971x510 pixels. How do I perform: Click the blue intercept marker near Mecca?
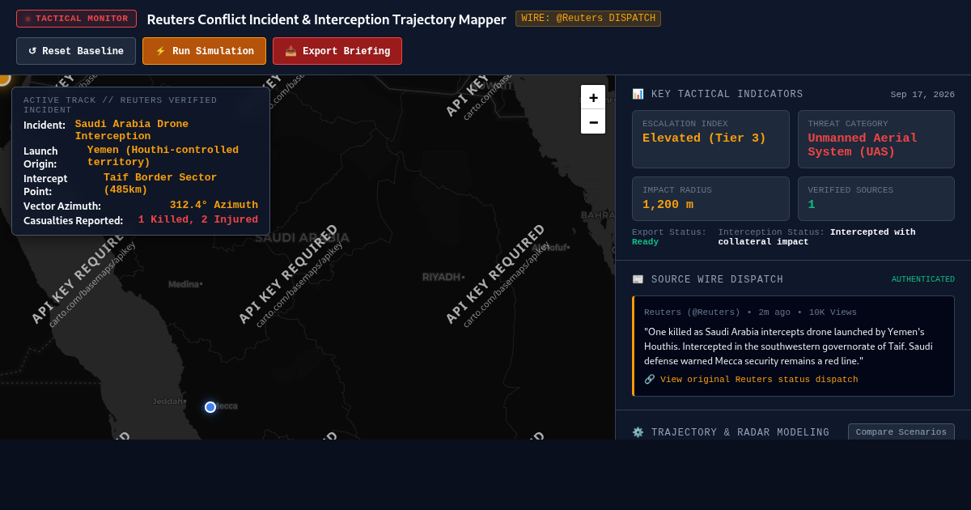210,407
